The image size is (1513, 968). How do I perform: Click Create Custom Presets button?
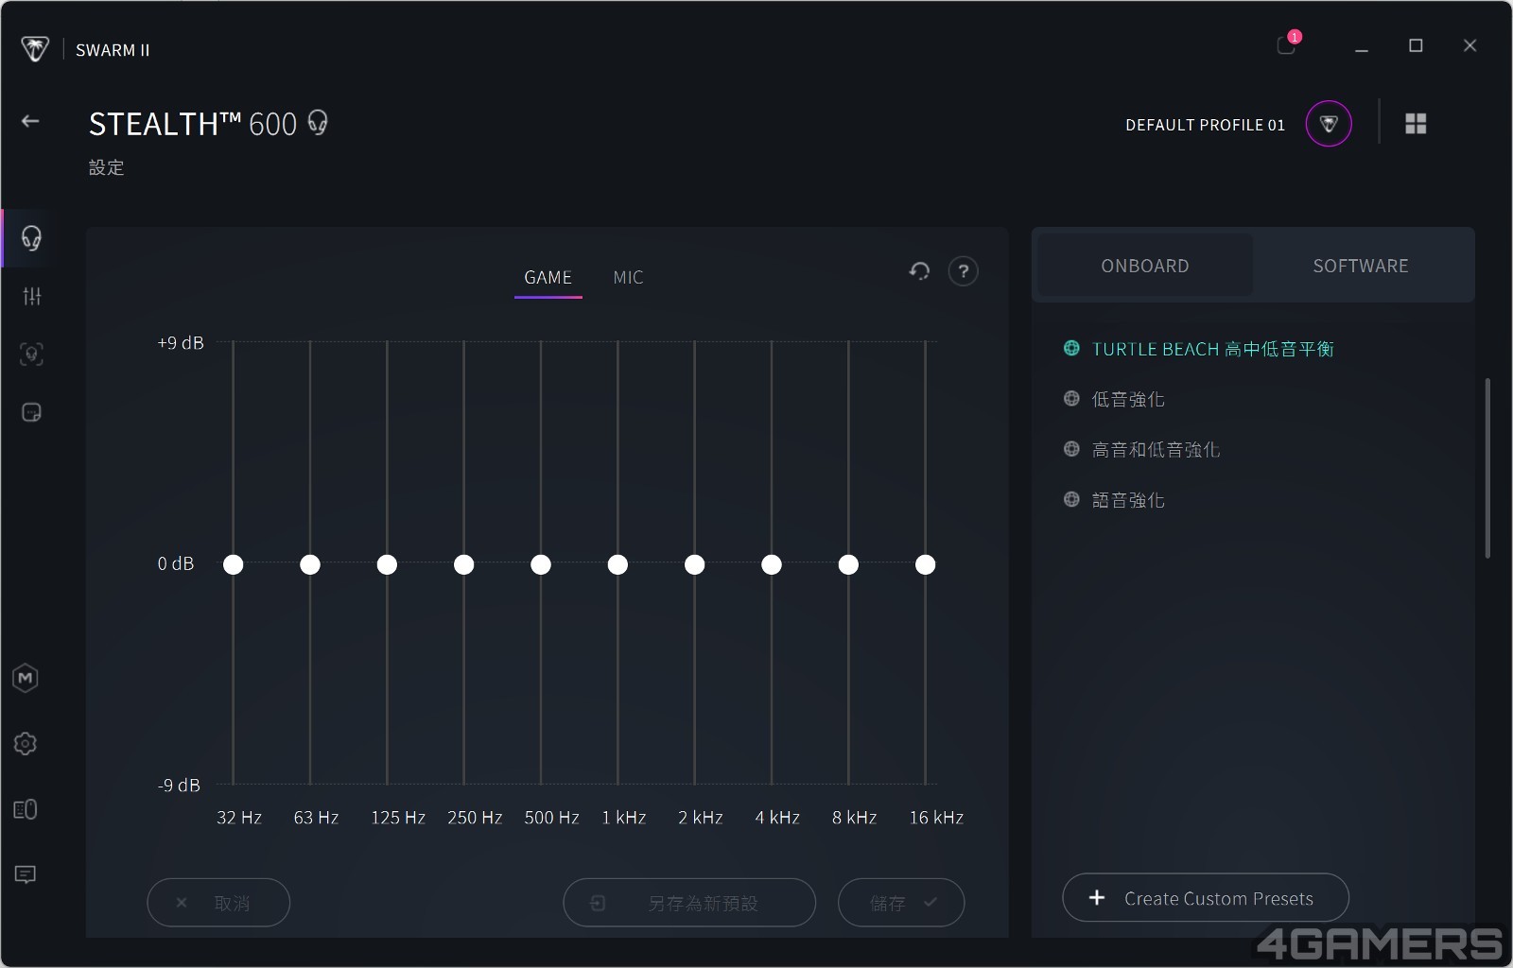[x=1206, y=898]
